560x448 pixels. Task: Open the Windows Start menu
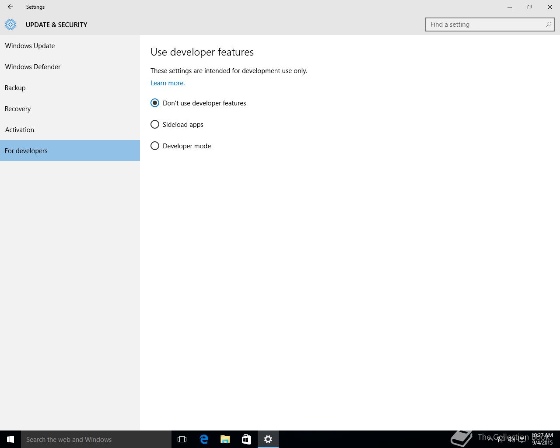coord(10,439)
